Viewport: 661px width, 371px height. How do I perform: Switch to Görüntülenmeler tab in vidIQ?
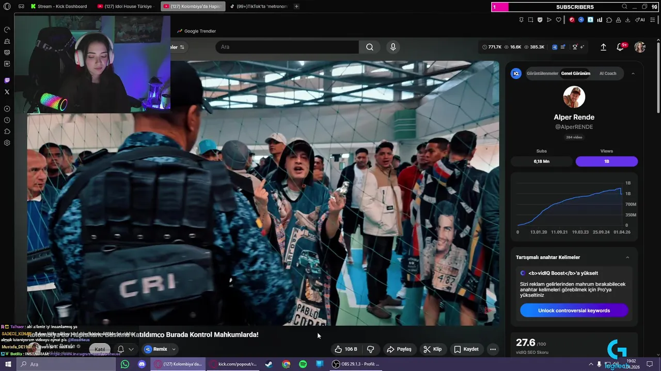[x=542, y=73]
